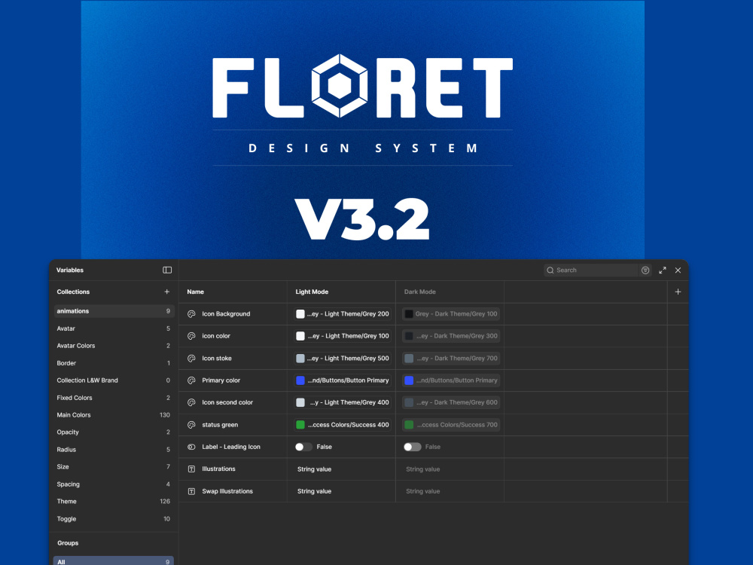Click the Search field in Variables
The image size is (753, 565).
point(590,270)
